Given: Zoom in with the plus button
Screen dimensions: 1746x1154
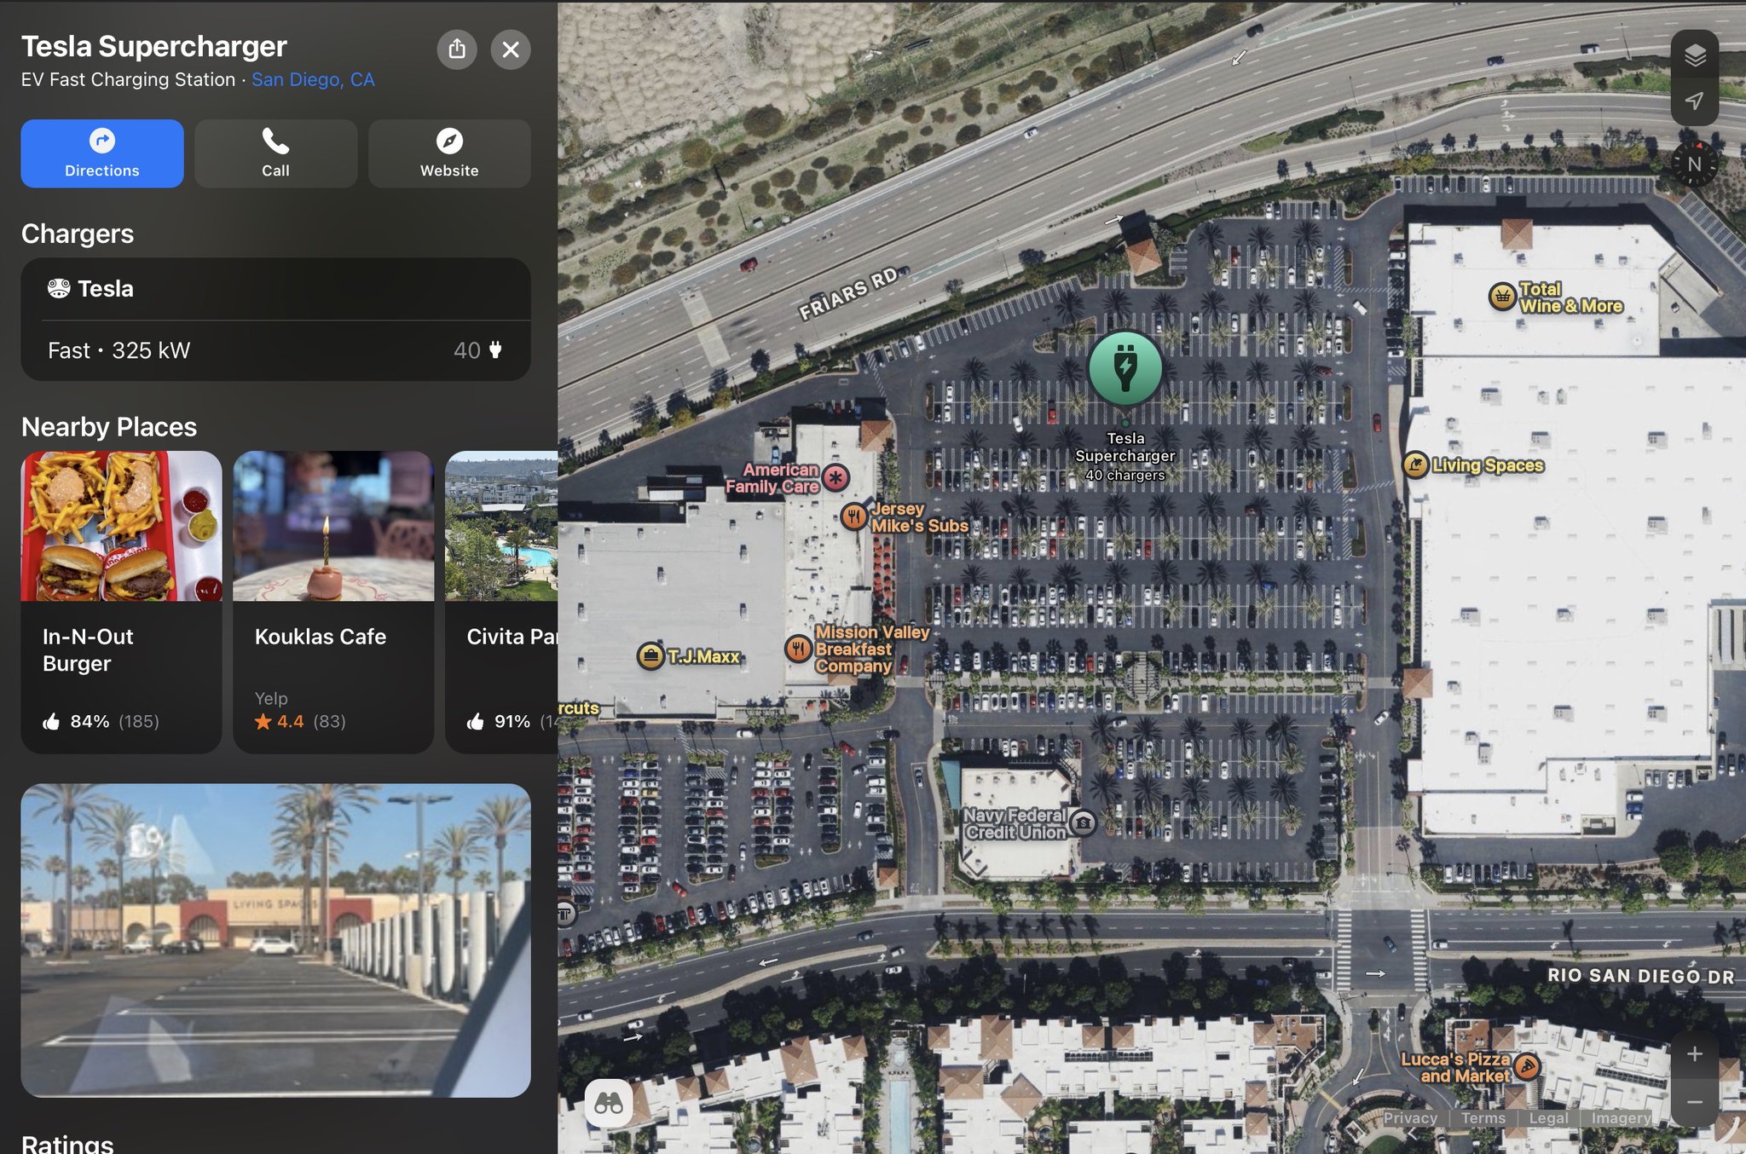Looking at the screenshot, I should (x=1695, y=1053).
